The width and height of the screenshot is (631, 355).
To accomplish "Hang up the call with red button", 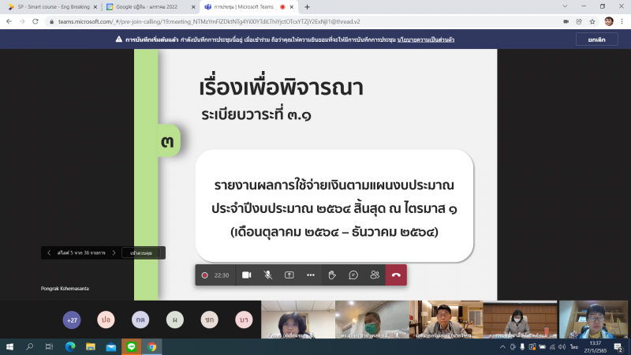I will [x=396, y=275].
